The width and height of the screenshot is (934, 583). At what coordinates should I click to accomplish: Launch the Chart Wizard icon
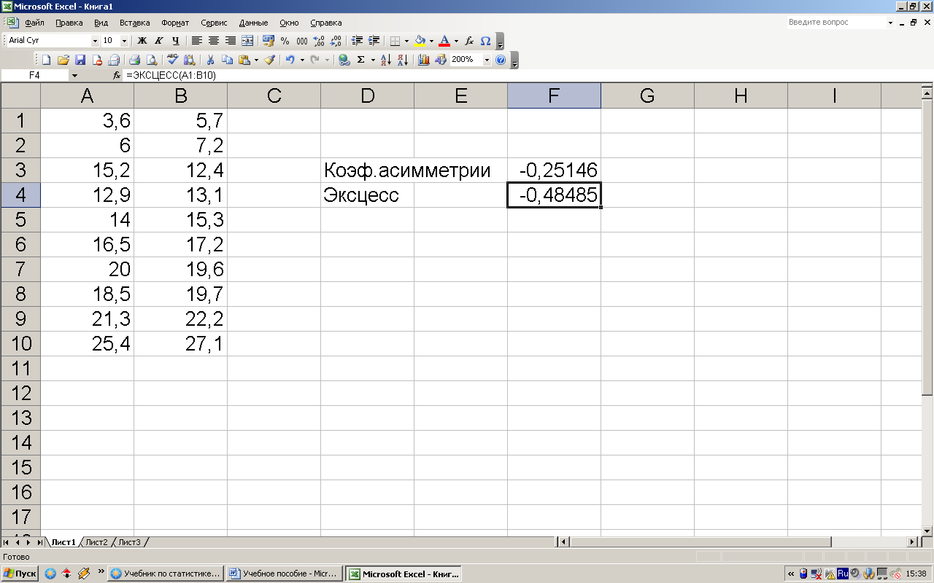point(424,60)
